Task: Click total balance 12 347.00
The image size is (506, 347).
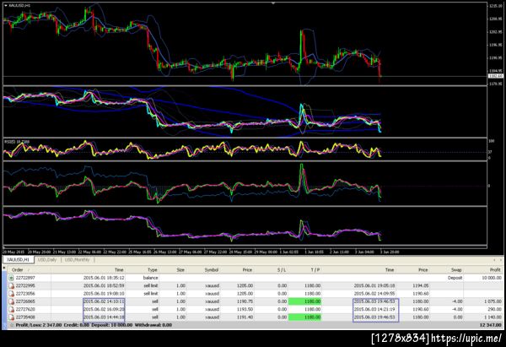Action: click(x=491, y=325)
